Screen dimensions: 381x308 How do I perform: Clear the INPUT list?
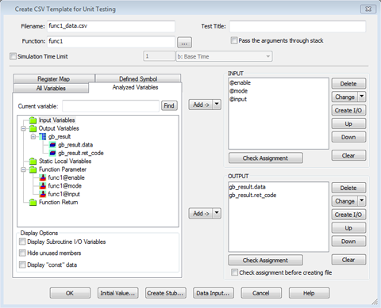(x=348, y=155)
